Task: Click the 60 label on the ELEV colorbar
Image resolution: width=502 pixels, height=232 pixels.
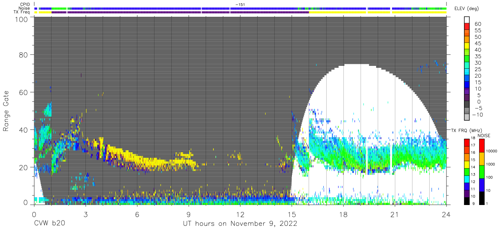Action: [478, 24]
